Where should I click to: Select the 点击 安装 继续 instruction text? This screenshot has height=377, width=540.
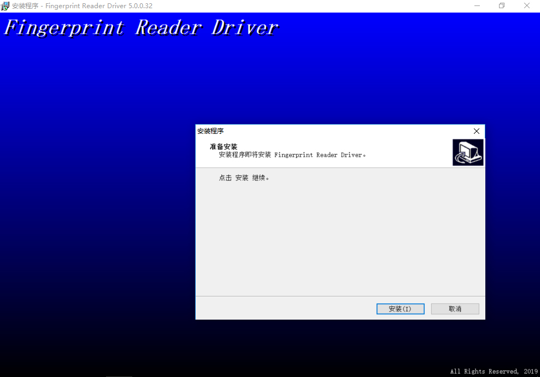pos(244,178)
